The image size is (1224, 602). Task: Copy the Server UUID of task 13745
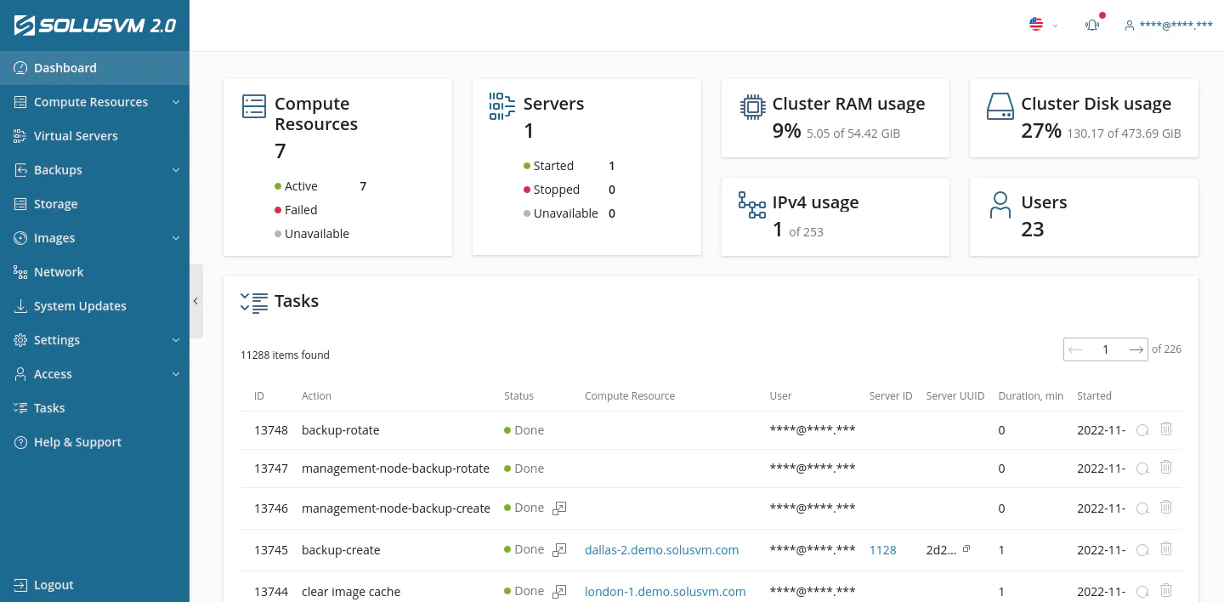(967, 548)
